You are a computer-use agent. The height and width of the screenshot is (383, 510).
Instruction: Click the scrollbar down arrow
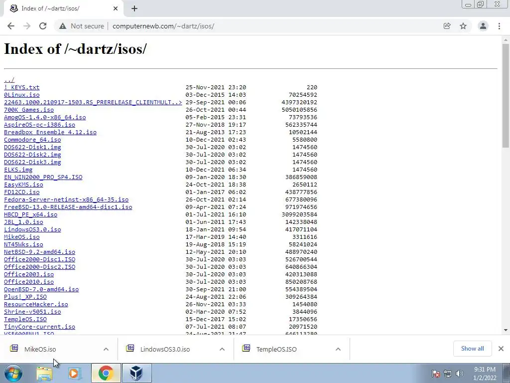tap(506, 330)
